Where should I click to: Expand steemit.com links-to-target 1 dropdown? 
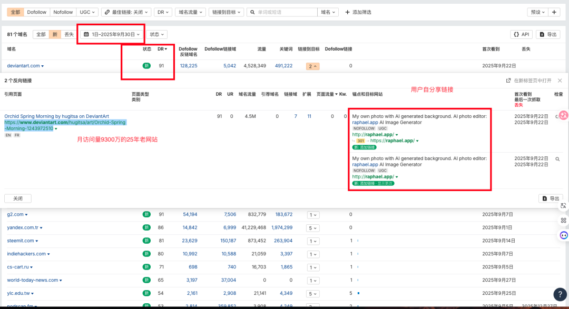pos(313,241)
